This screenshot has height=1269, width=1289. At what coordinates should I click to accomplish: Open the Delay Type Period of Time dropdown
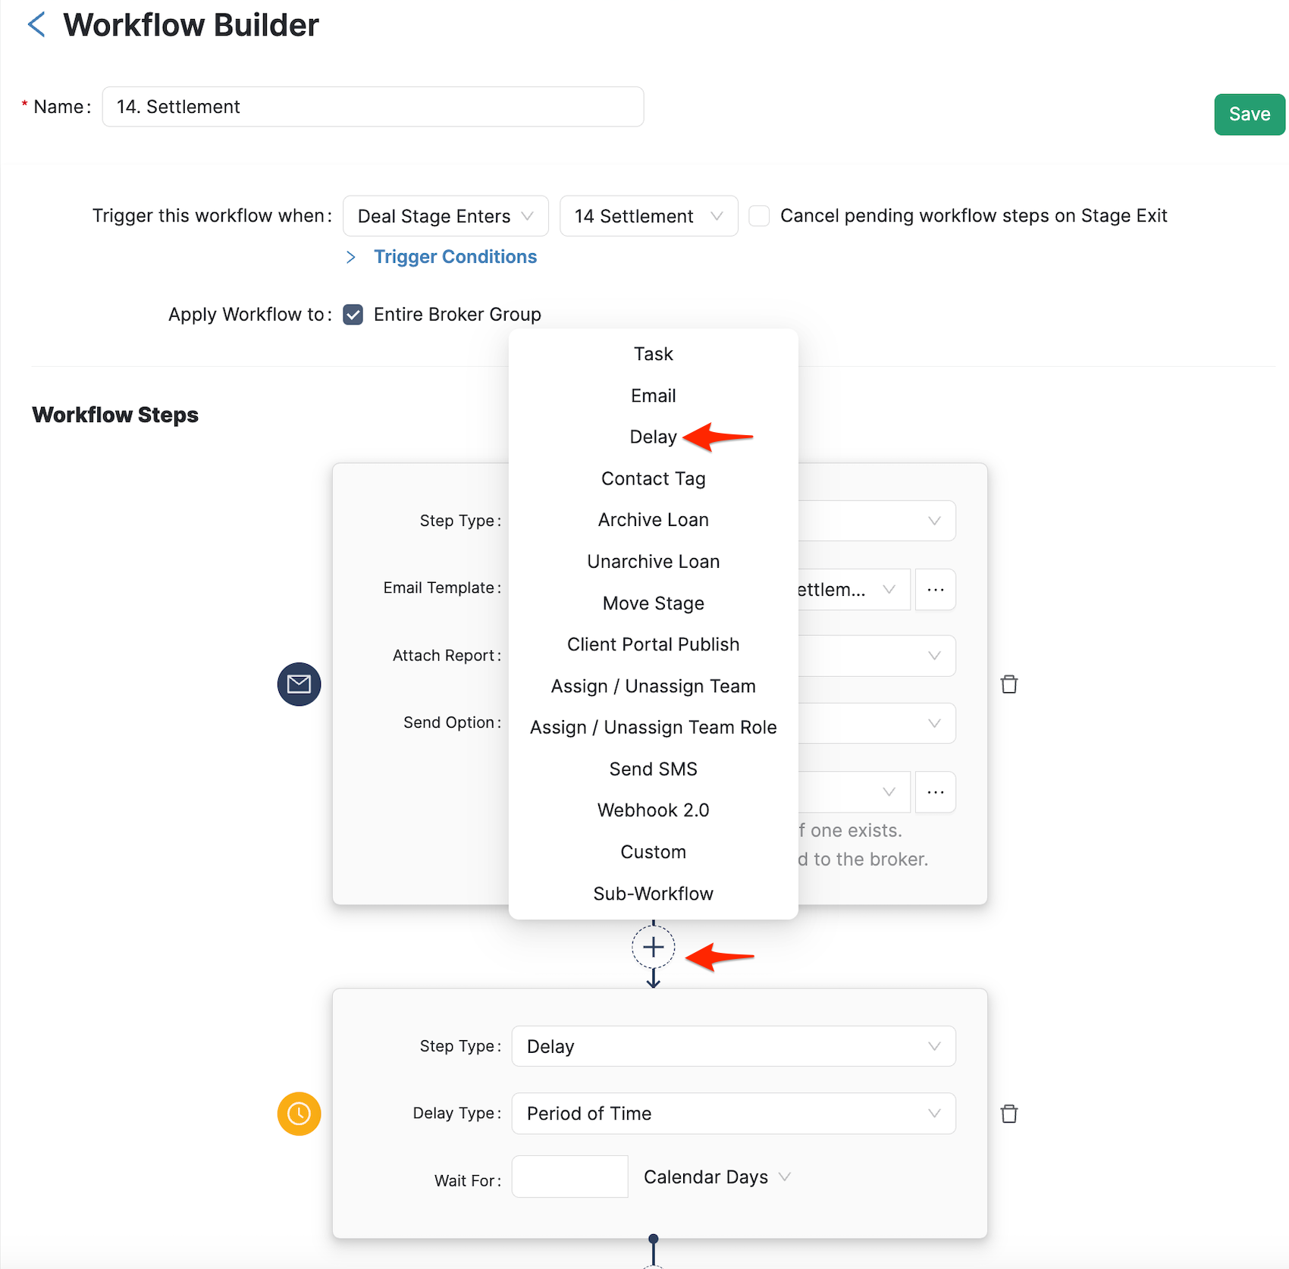pyautogui.click(x=732, y=1114)
